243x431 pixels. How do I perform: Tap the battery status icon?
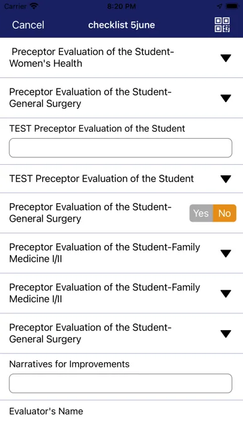coord(232,6)
